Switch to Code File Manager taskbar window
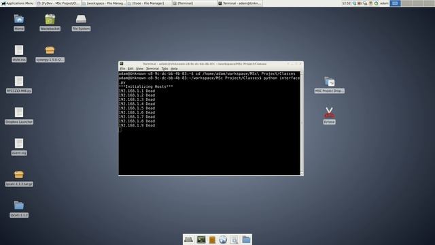 coord(150,3)
